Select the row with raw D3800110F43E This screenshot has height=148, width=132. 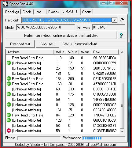pyautogui.click(x=63, y=89)
